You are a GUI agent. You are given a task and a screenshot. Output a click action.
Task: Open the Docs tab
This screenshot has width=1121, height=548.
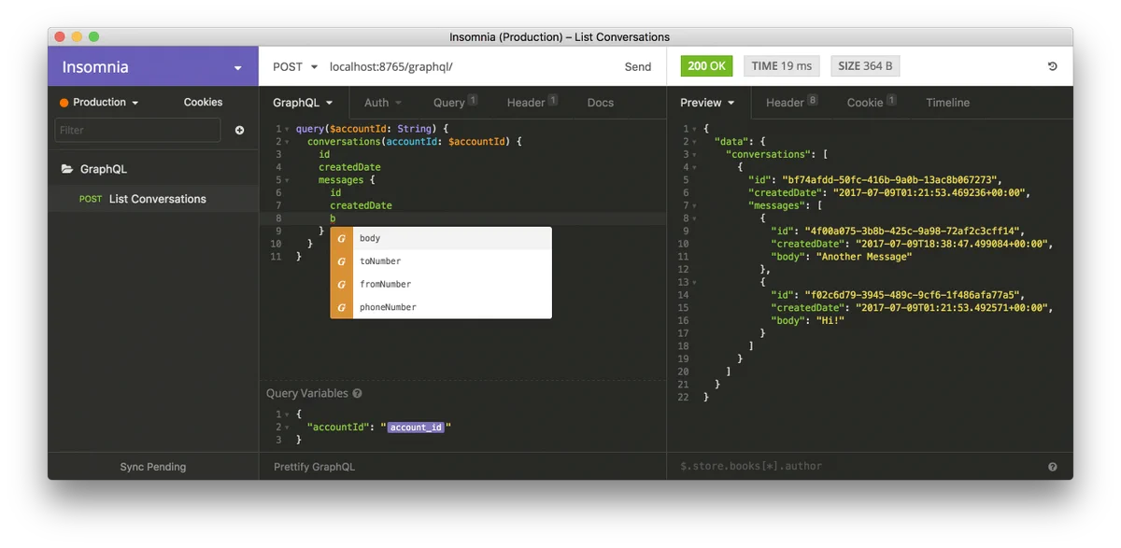tap(601, 103)
